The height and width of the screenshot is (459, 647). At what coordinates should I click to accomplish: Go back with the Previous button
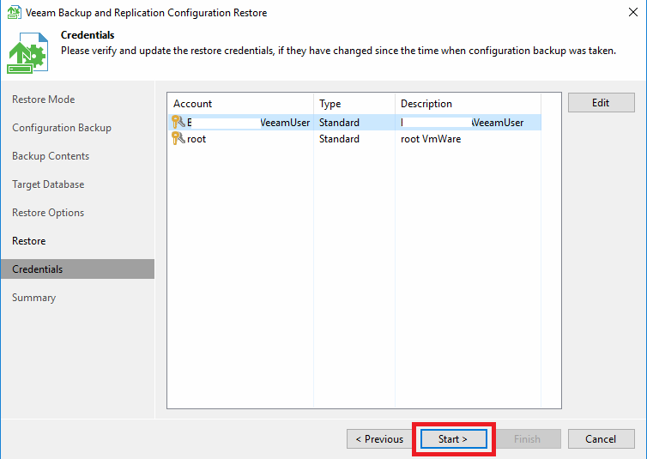pos(379,438)
